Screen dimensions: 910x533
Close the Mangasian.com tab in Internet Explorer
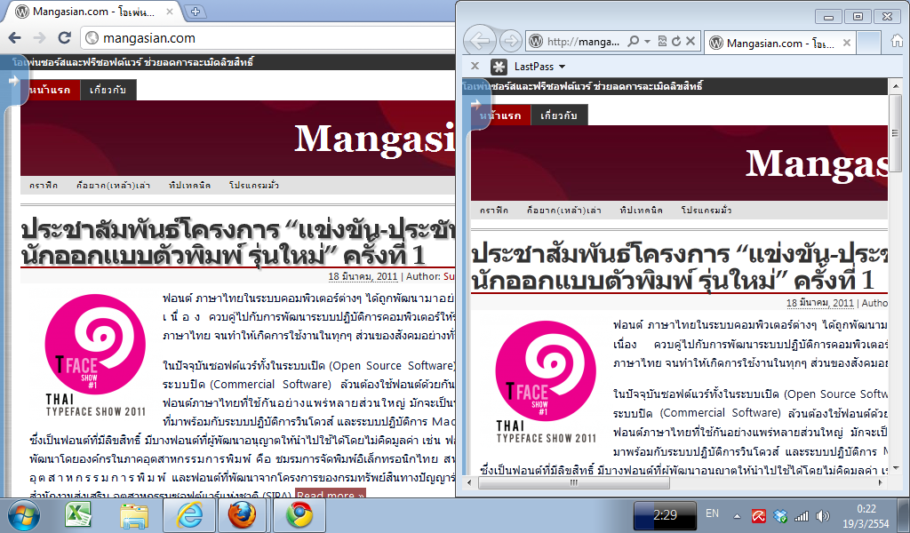click(847, 43)
